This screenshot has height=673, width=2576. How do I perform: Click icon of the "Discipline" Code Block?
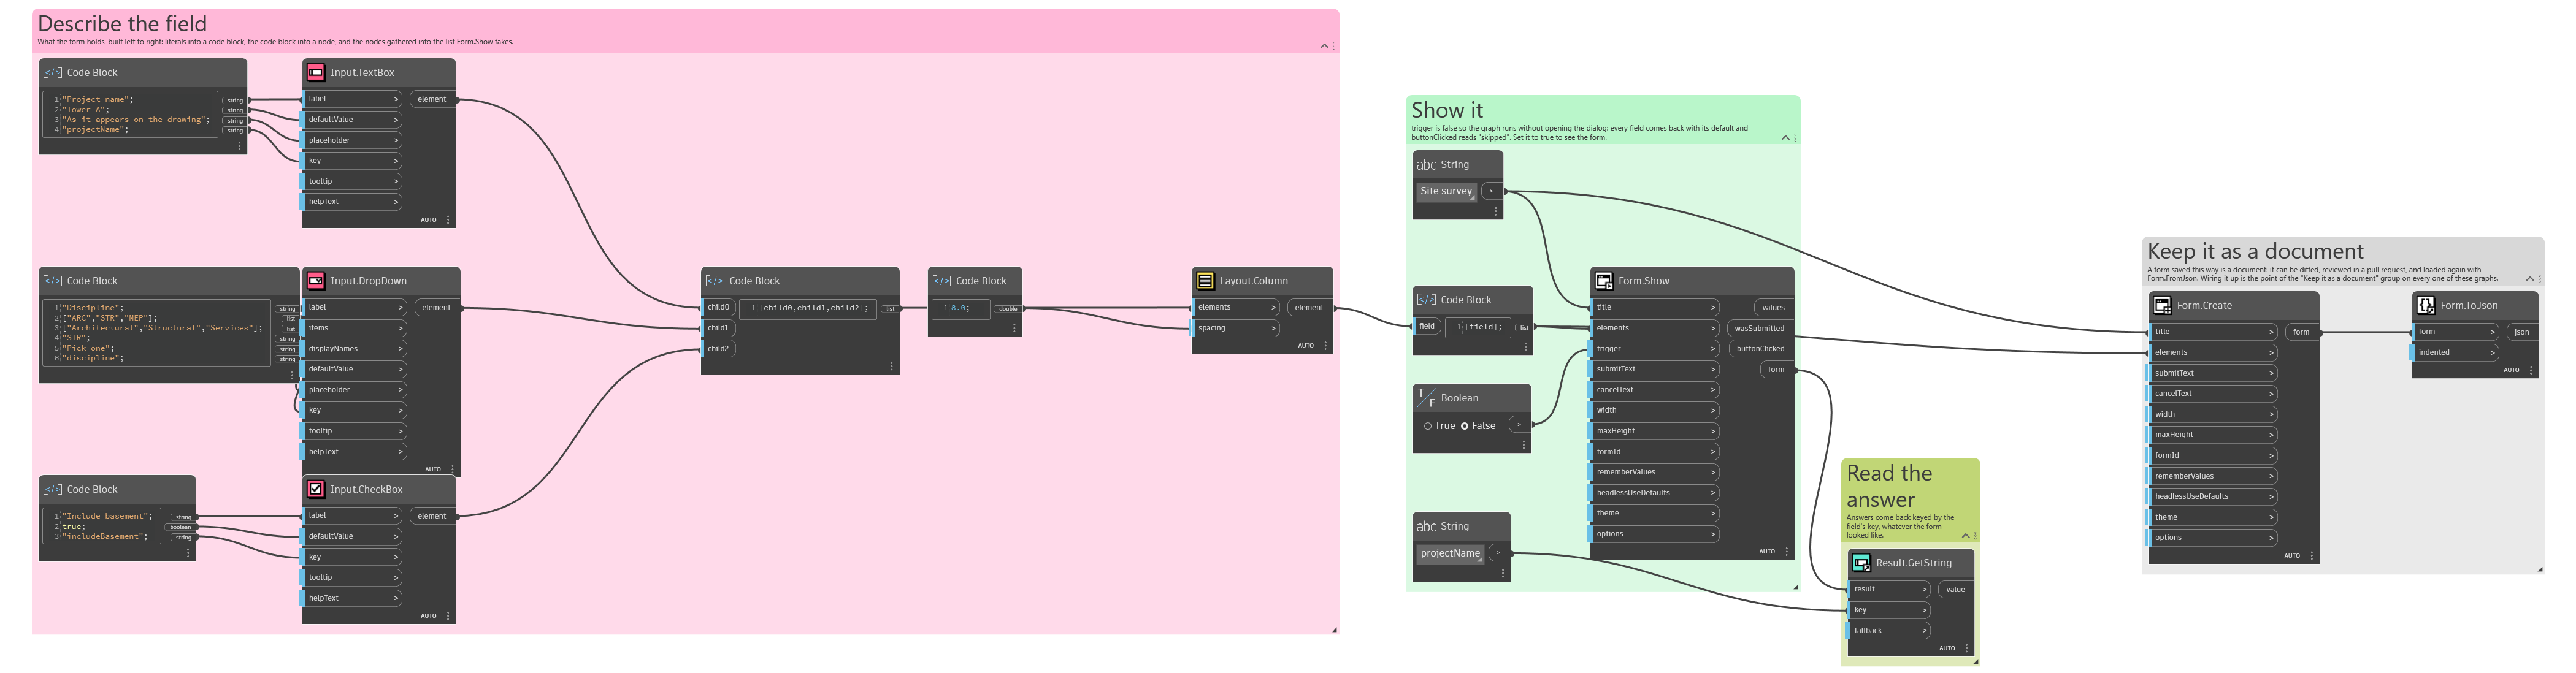coord(52,281)
